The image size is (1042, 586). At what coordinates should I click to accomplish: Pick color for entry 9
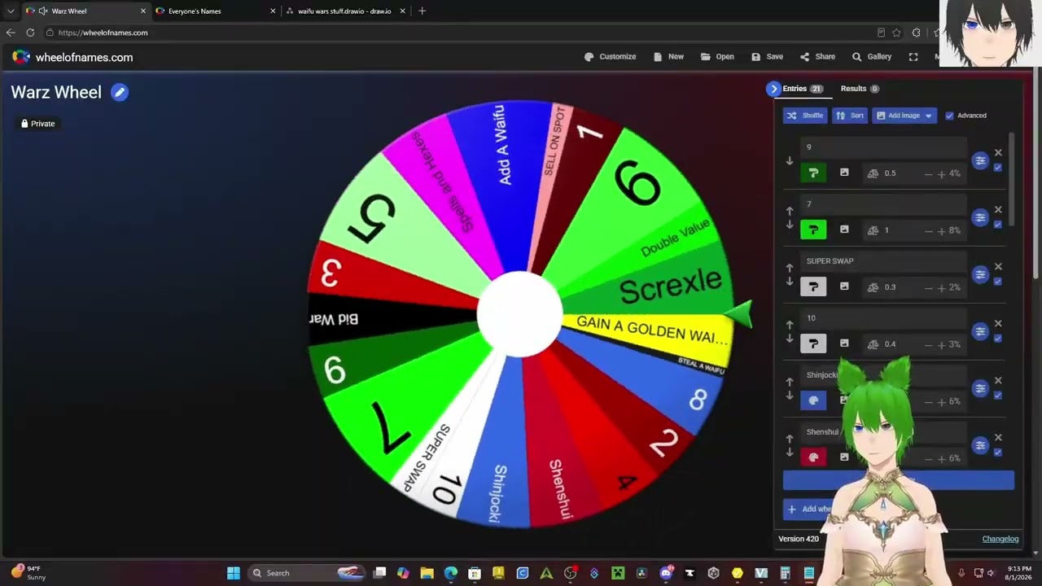click(x=813, y=173)
